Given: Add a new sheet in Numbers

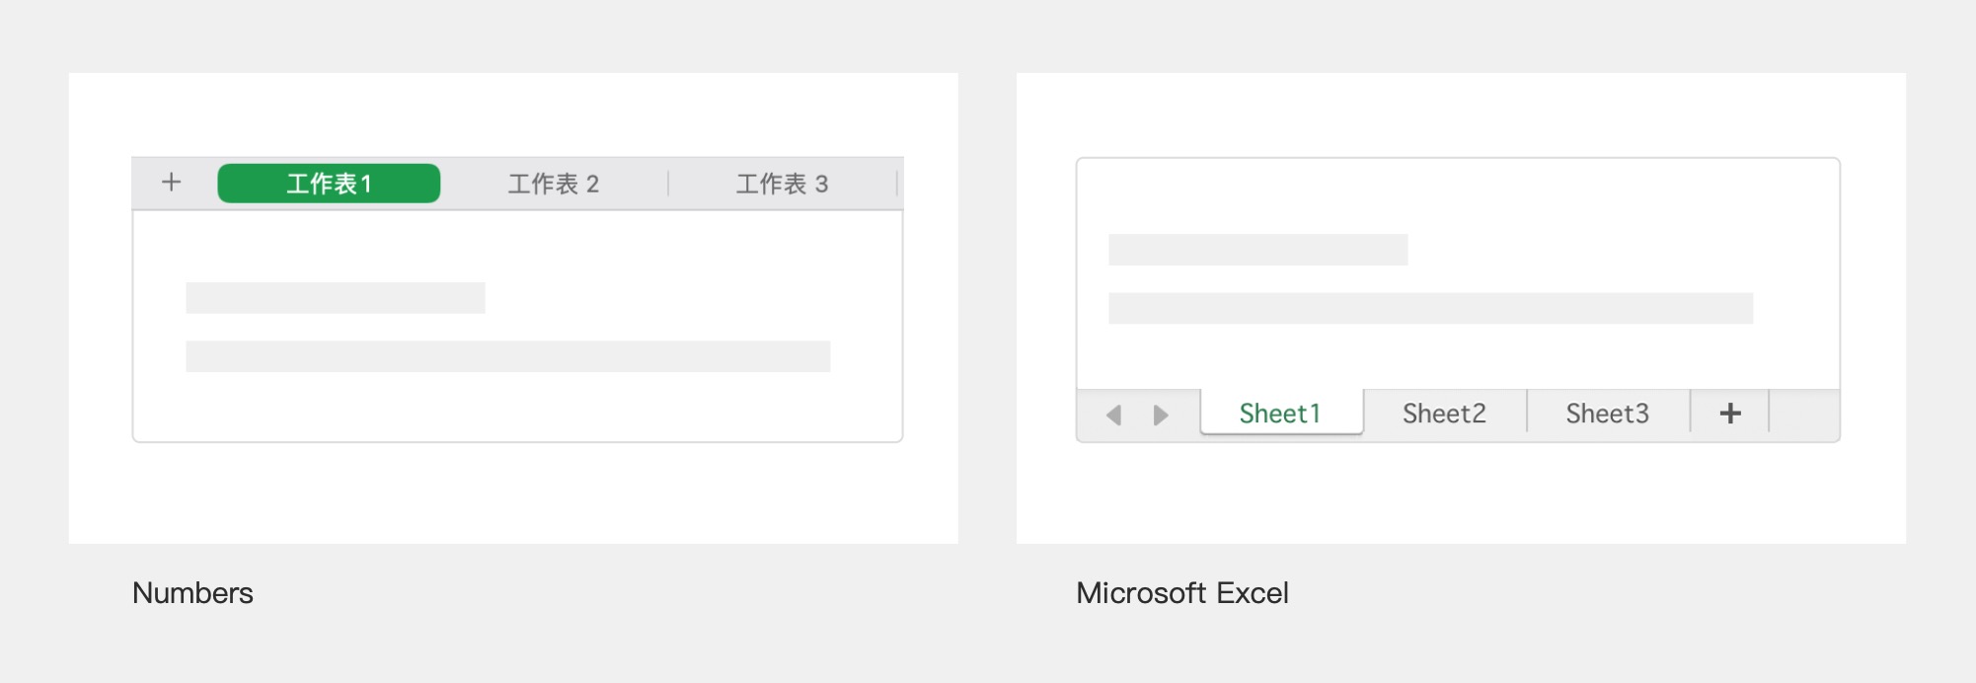Looking at the screenshot, I should [172, 183].
